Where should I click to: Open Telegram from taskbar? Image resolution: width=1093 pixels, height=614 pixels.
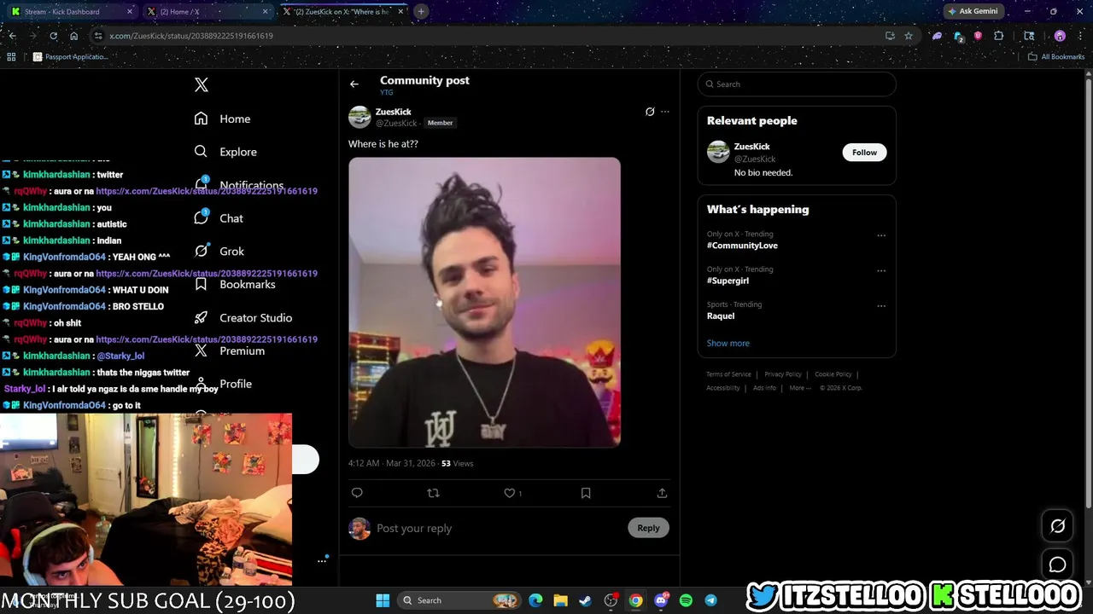tap(710, 600)
